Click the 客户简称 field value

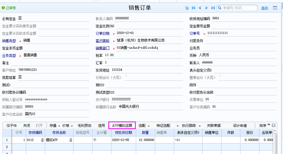click(149, 41)
